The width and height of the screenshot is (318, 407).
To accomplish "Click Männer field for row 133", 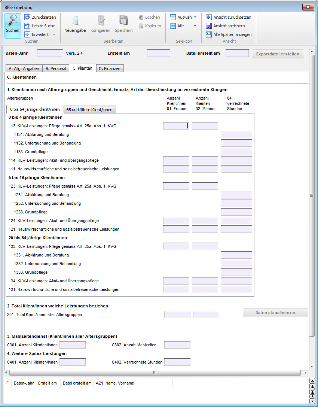I will click(x=205, y=246).
